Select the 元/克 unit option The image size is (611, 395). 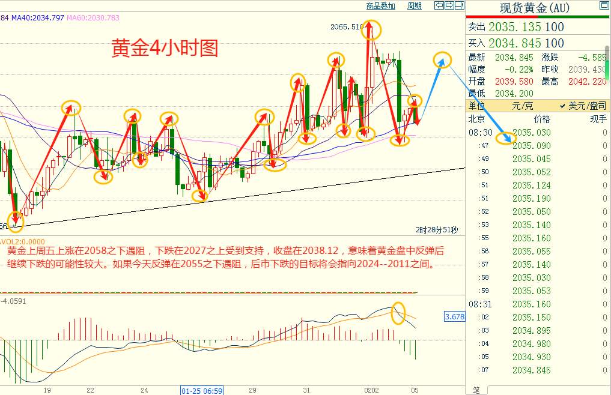pyautogui.click(x=523, y=106)
